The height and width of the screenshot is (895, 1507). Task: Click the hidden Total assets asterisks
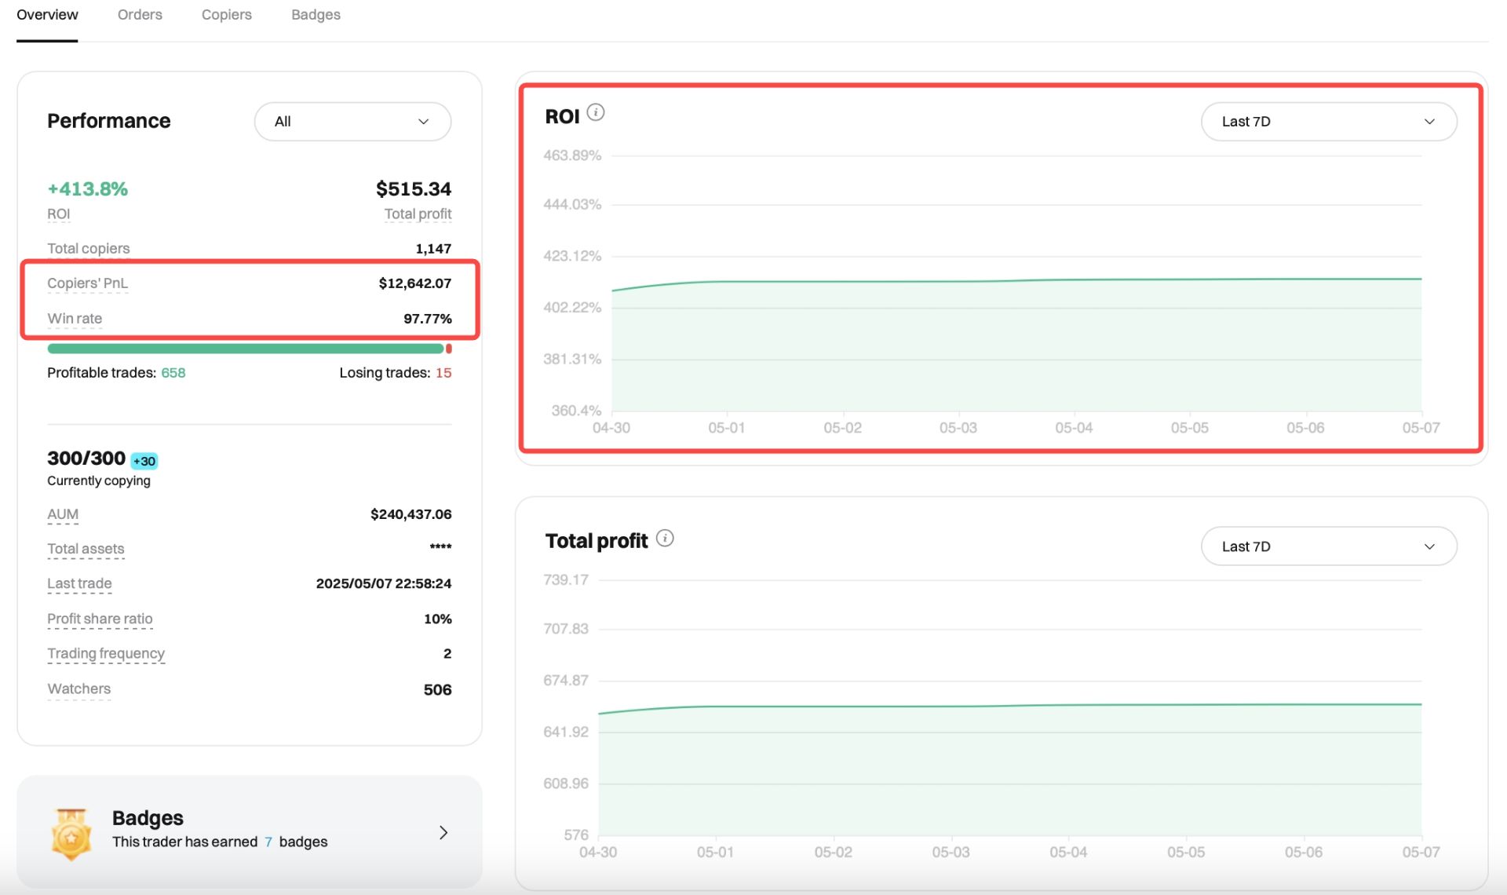pyautogui.click(x=440, y=546)
